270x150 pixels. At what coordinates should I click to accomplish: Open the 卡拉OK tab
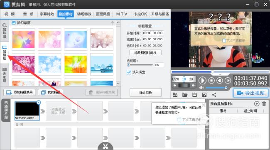coord(140,14)
